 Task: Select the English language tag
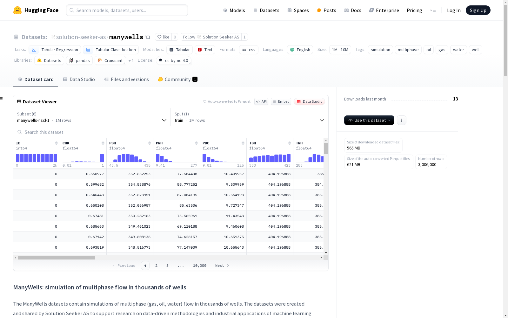tap(300, 50)
